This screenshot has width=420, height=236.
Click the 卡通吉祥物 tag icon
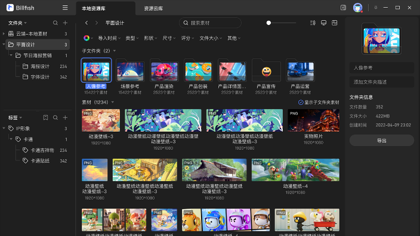tap(25, 150)
